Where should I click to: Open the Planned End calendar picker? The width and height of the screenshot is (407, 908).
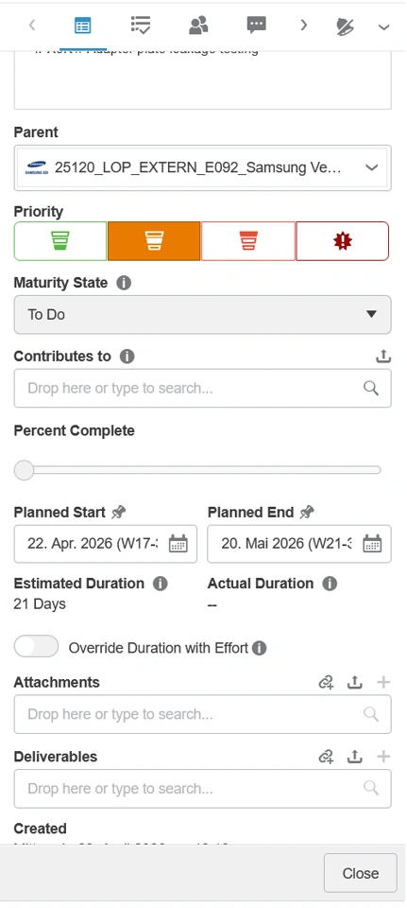point(372,544)
